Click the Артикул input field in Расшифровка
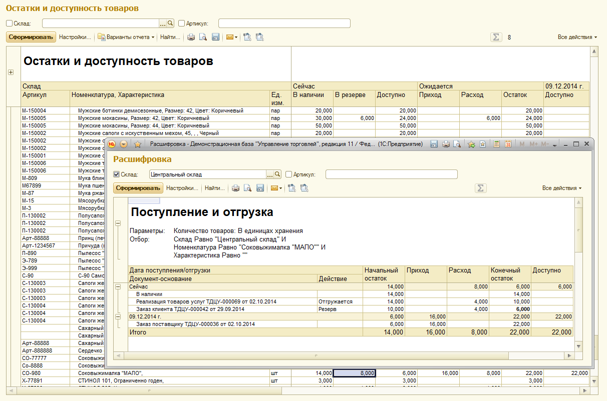Viewport: 607px width, 401px height. click(391, 174)
